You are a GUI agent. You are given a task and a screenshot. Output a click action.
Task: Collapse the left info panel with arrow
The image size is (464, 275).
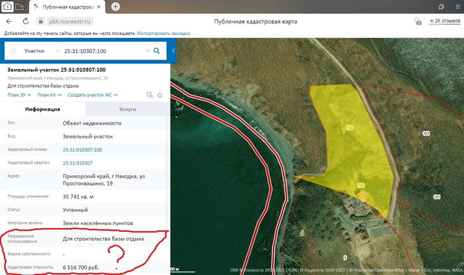click(x=172, y=50)
